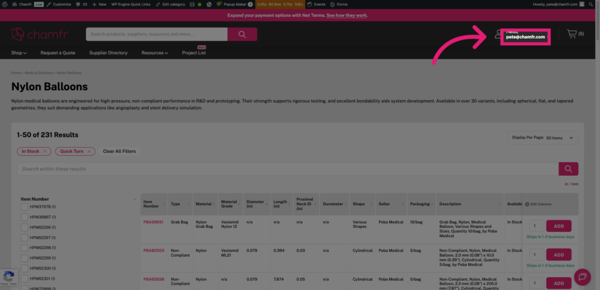Viewport: 600px width, 290px height.
Task: Open the Events admin bar item
Action: point(316,4)
